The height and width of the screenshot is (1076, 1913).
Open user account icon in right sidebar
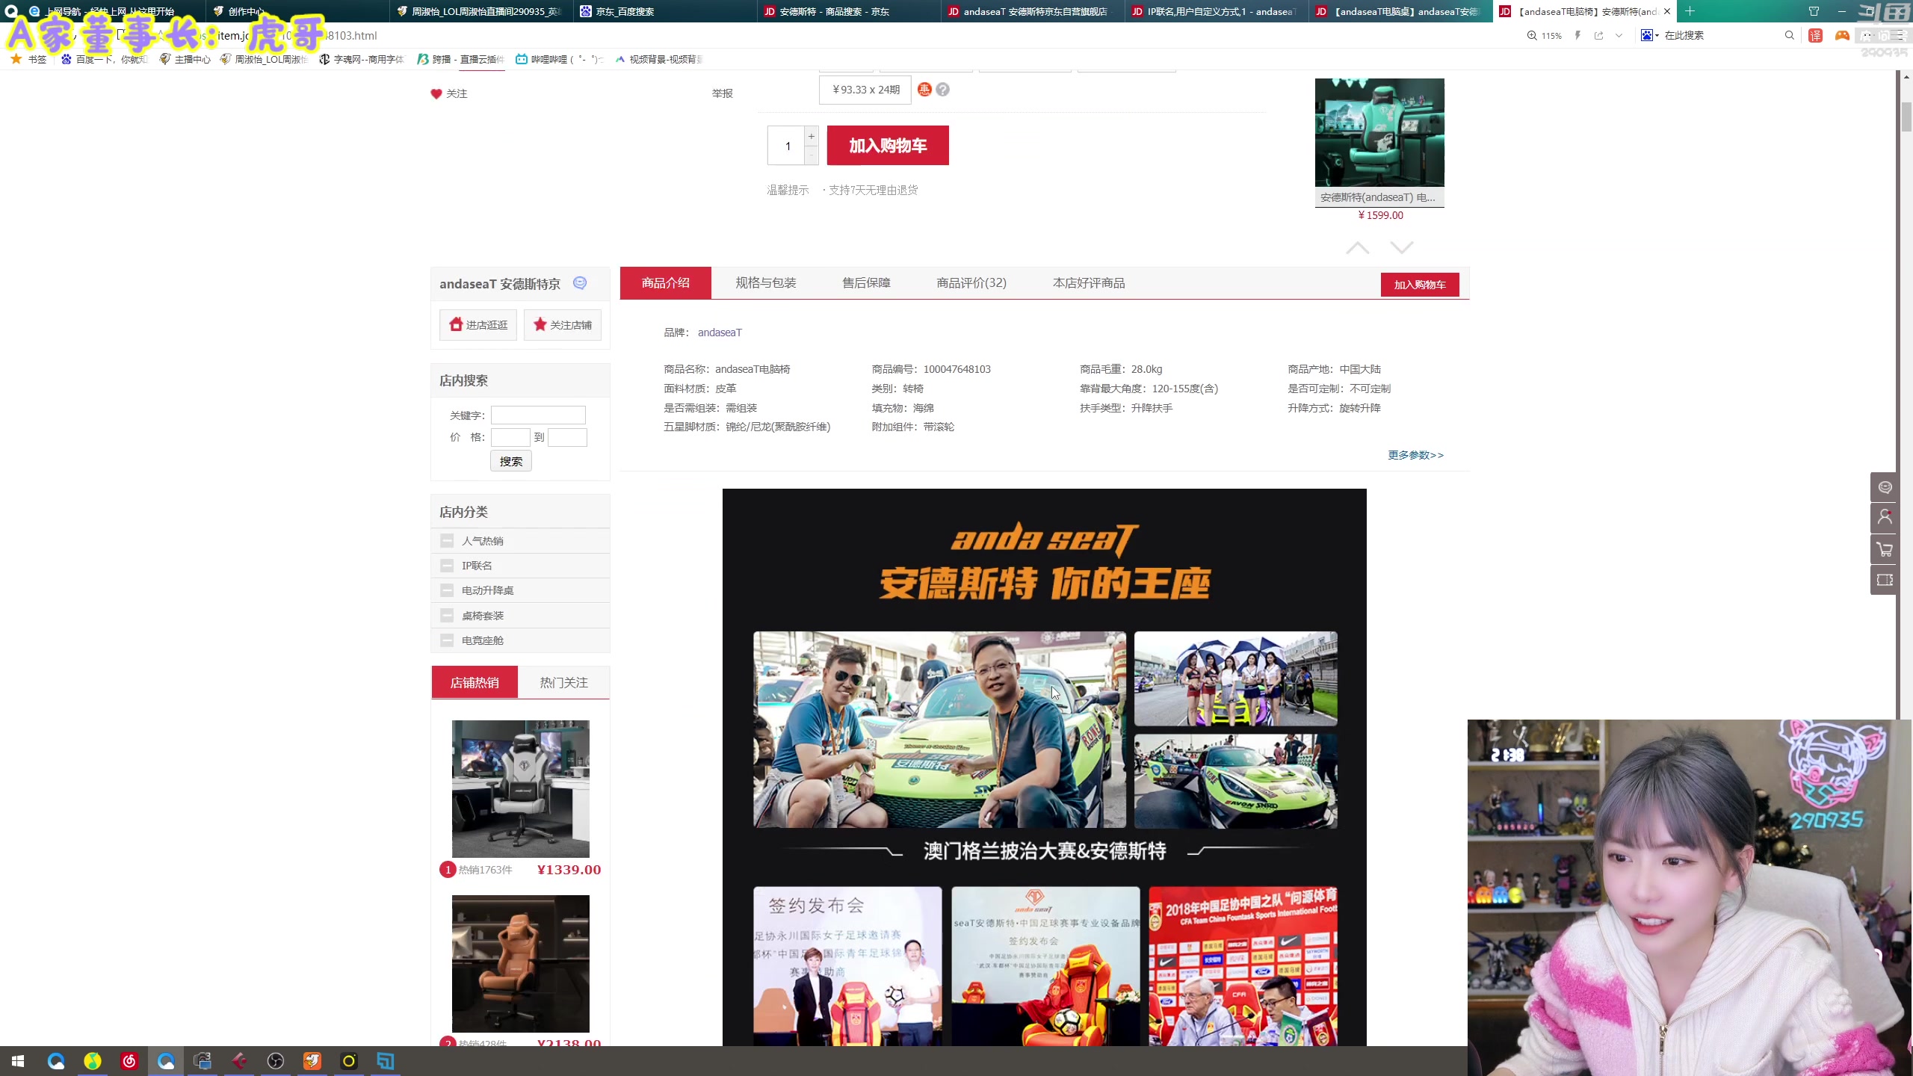tap(1885, 518)
